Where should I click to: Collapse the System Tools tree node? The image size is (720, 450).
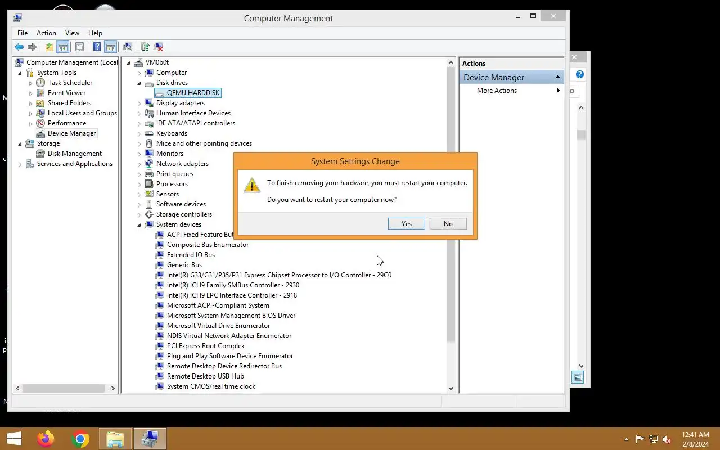[20, 73]
